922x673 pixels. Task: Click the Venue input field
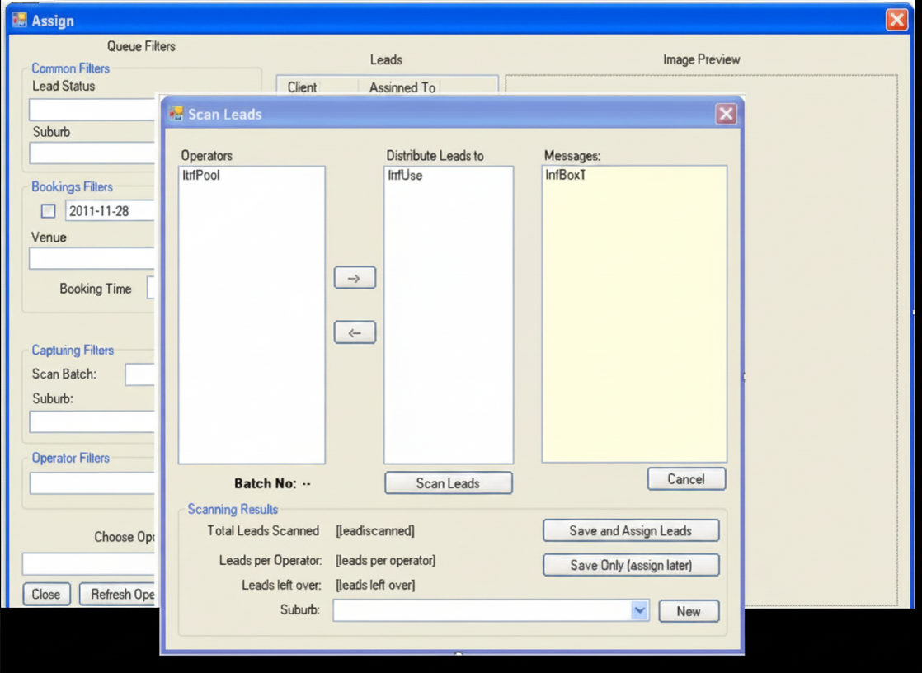pos(92,258)
